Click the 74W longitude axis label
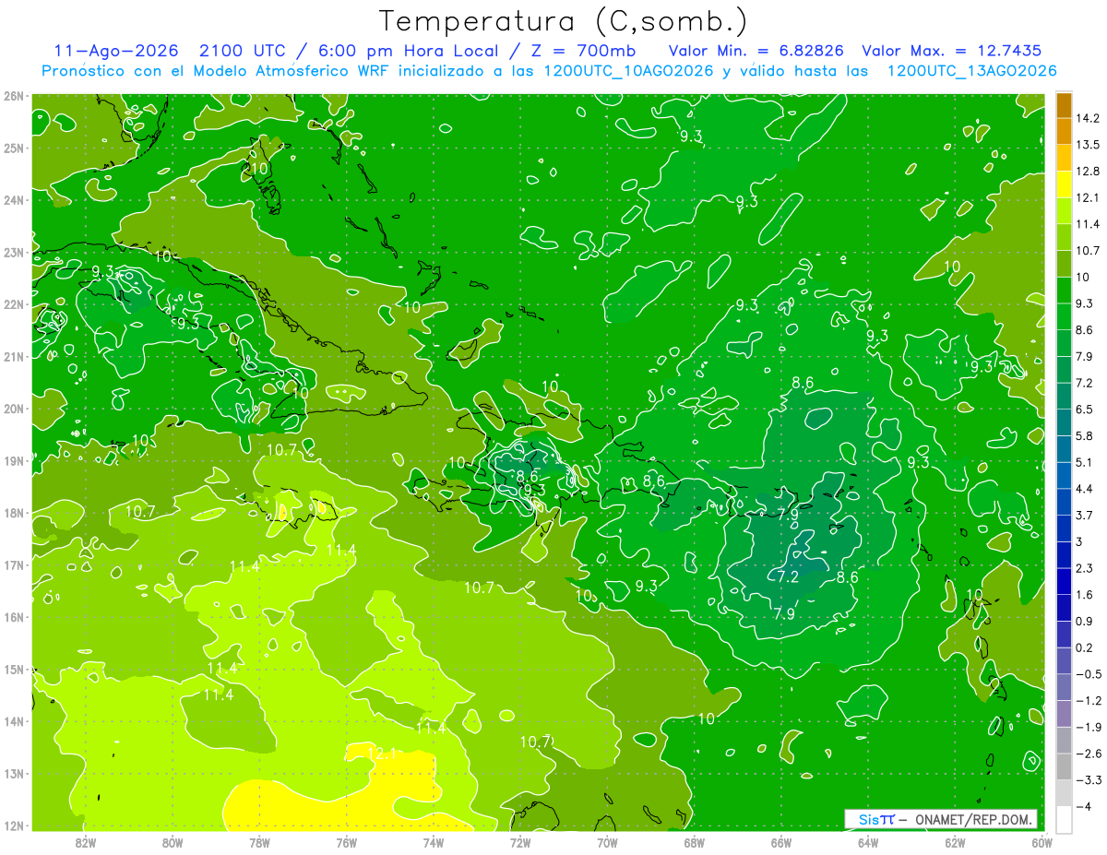This screenshot has width=1107, height=855. (x=434, y=841)
